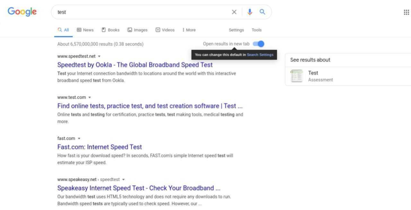Click the Google logo
The image size is (411, 210).
click(22, 12)
